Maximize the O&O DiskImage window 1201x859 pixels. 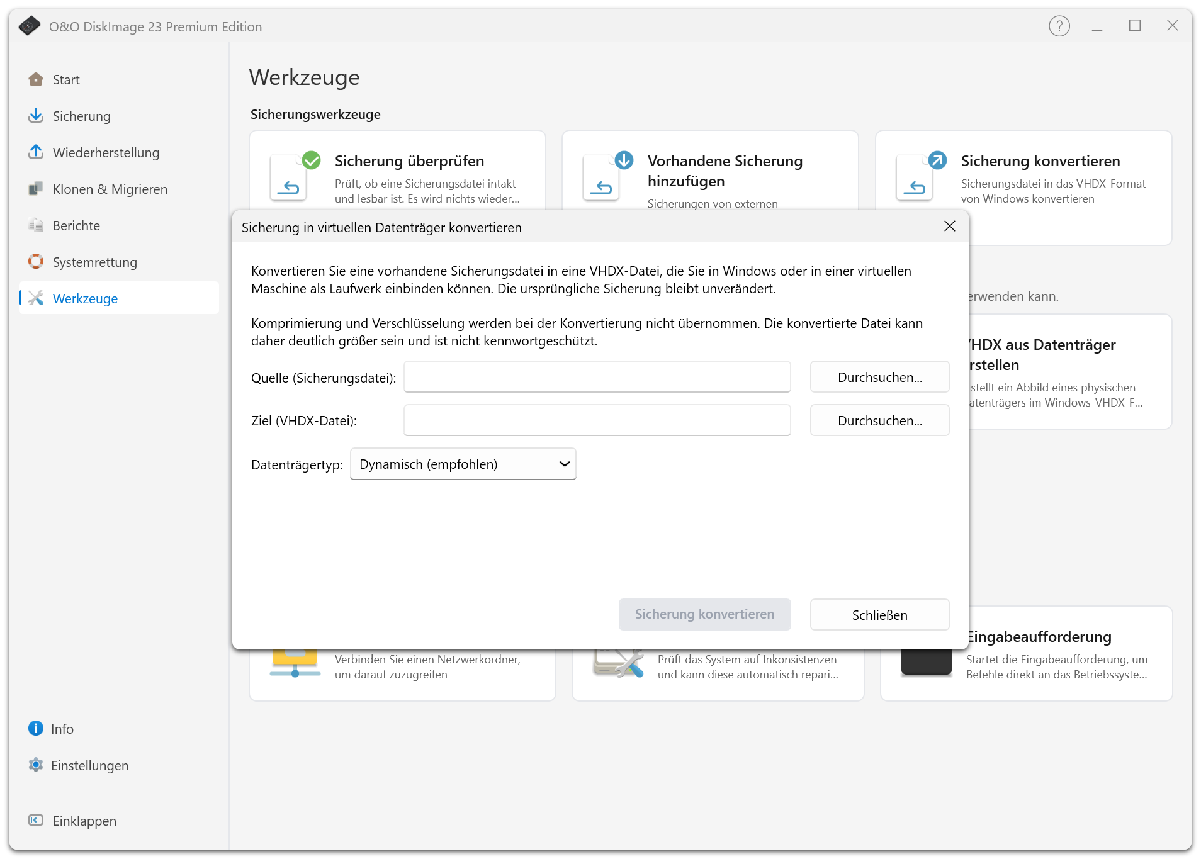point(1134,26)
